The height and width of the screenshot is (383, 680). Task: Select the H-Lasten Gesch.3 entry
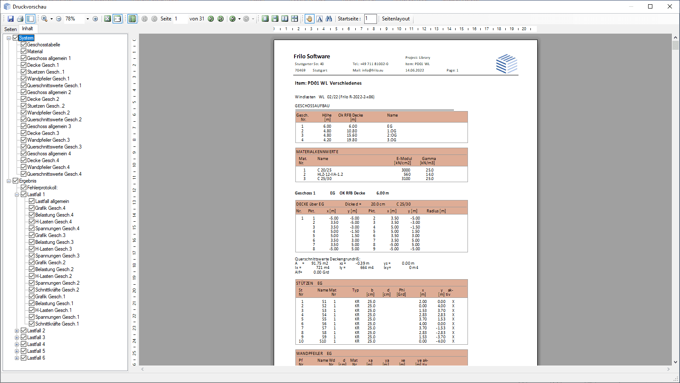(x=54, y=249)
